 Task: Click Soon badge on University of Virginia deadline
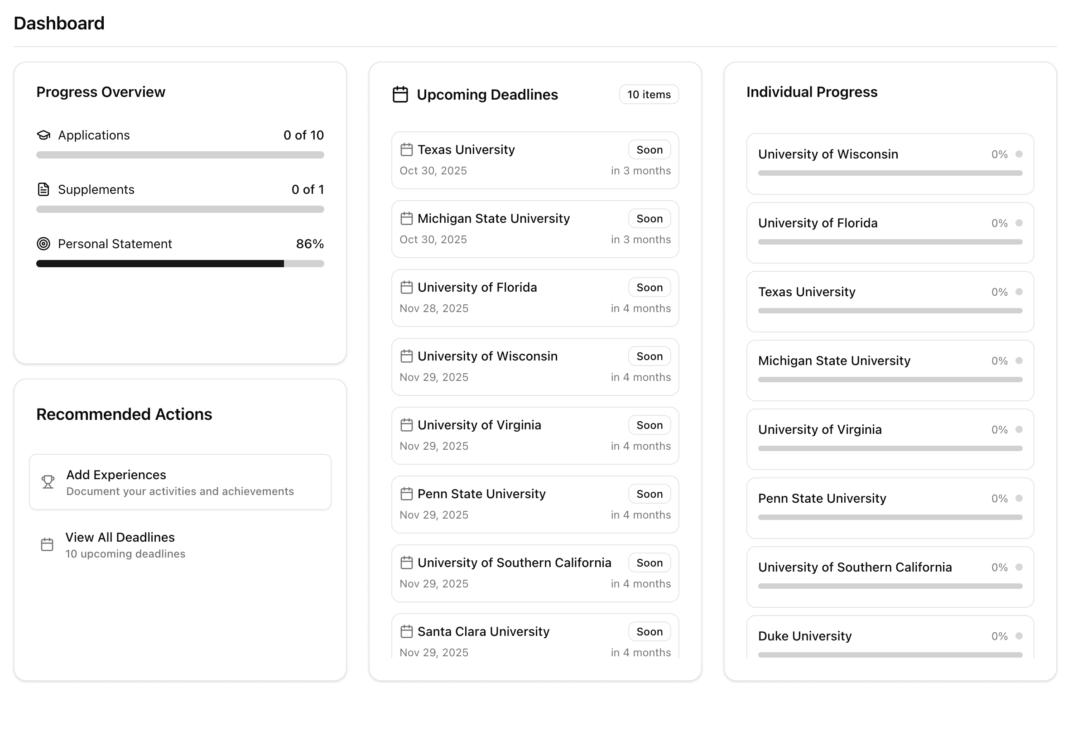(x=649, y=425)
